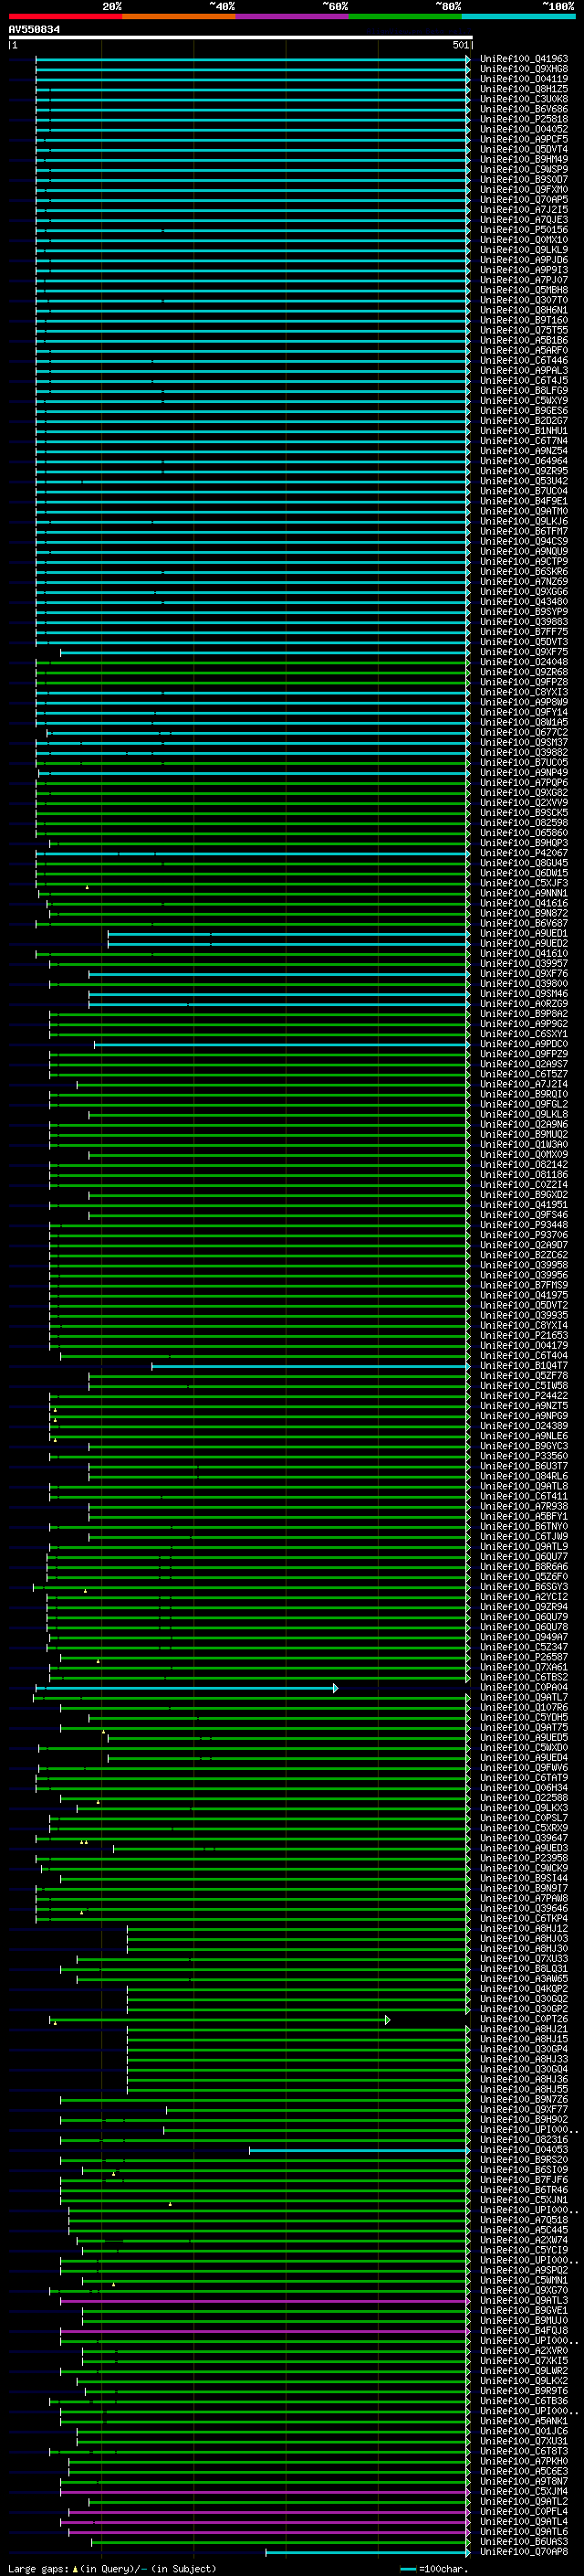The height and width of the screenshot is (2576, 584).
Task: Select hit label UniRef100_P33560
Action: 524,1456
